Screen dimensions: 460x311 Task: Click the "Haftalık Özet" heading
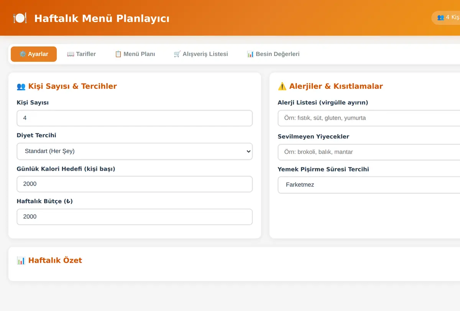[49, 260]
